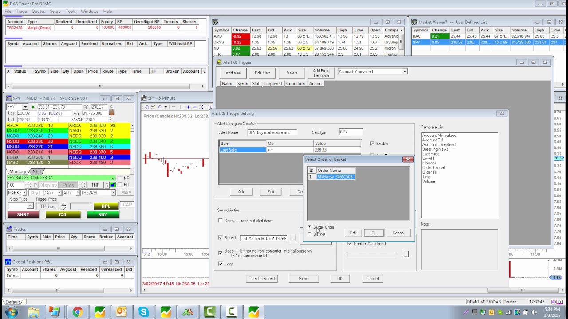The height and width of the screenshot is (319, 568).
Task: Toggle the Enable checkbox in Alert settings
Action: [372, 144]
